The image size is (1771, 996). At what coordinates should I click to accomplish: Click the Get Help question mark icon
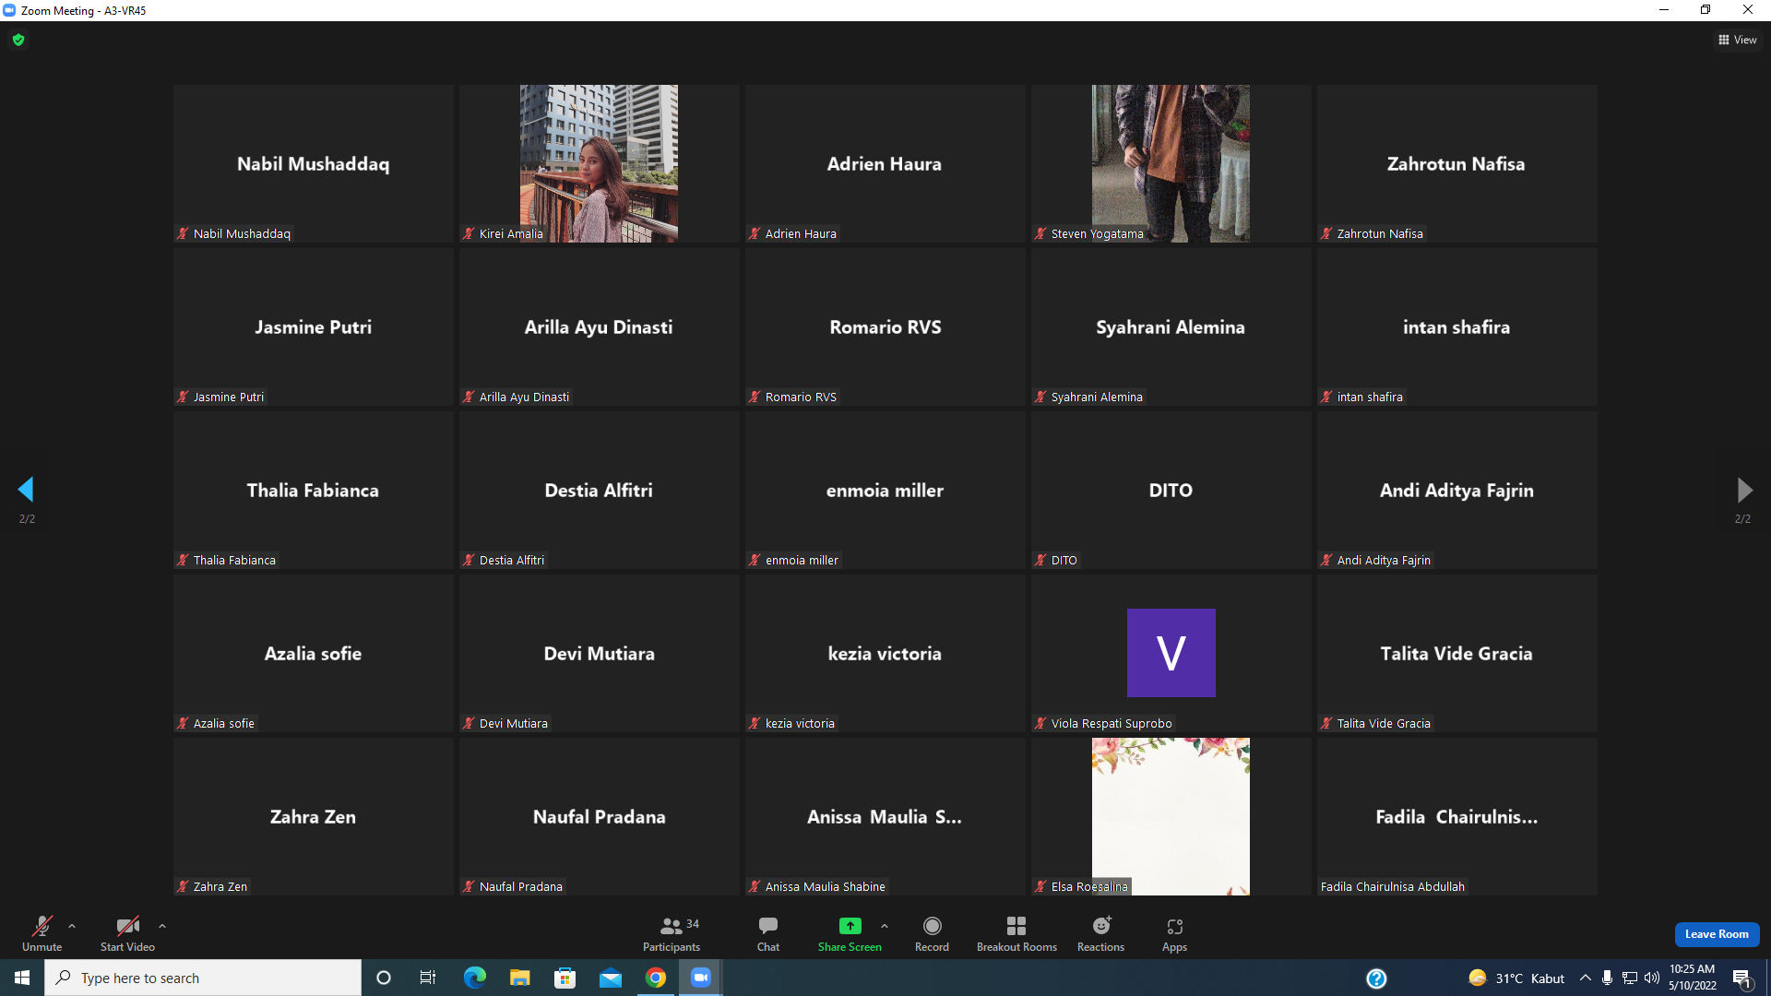tap(1376, 978)
